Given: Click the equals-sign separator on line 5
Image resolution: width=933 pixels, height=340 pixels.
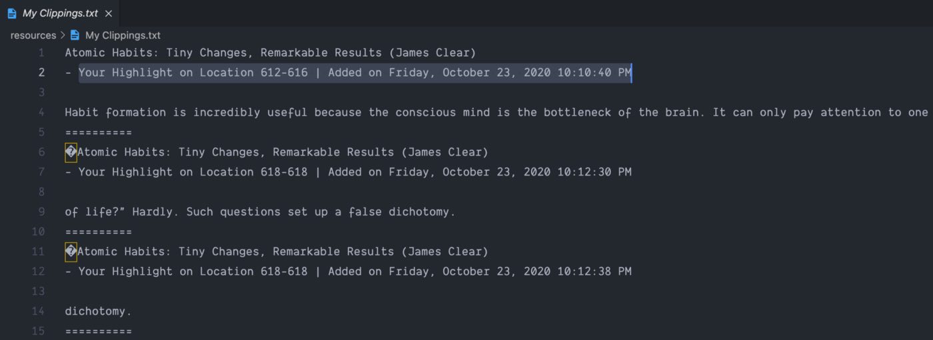Looking at the screenshot, I should (99, 132).
